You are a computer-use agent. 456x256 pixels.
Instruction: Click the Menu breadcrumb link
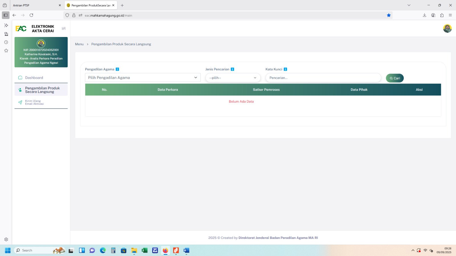pyautogui.click(x=79, y=44)
